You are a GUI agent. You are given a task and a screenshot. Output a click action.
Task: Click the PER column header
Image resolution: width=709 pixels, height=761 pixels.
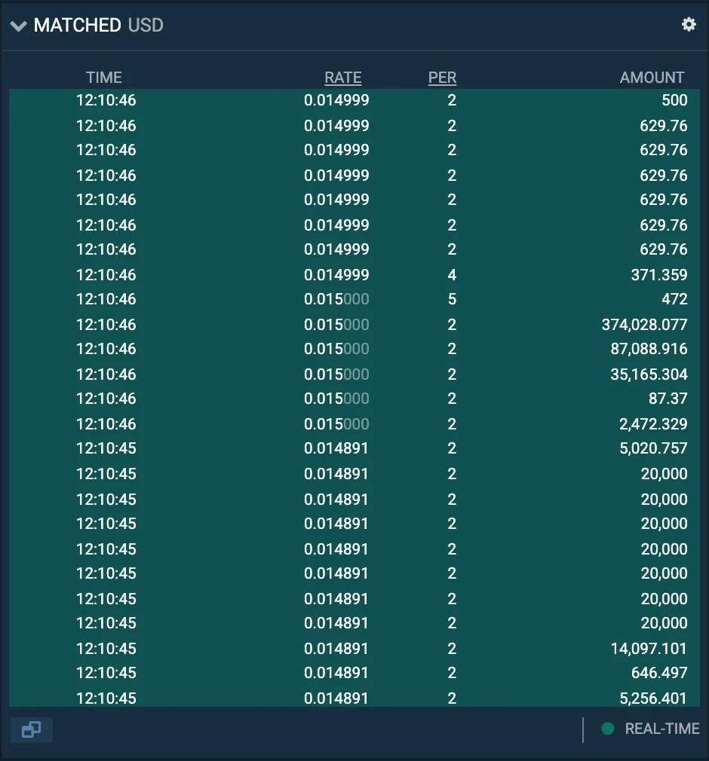(442, 78)
